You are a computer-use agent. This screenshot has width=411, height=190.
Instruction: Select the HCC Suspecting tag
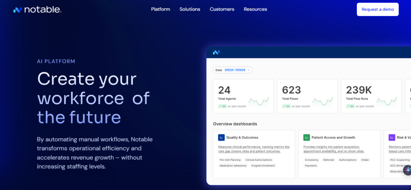point(400,160)
